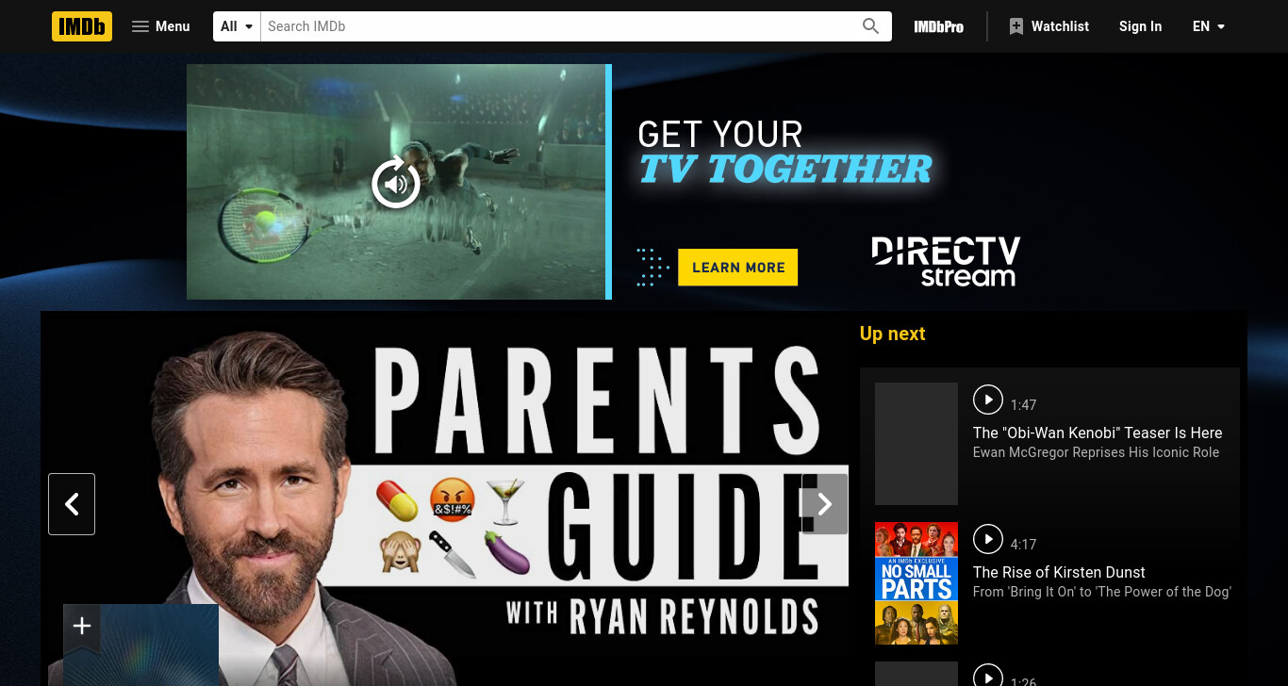Play The Rise of Kirsten Dunst video
This screenshot has height=686, width=1288.
(x=988, y=539)
